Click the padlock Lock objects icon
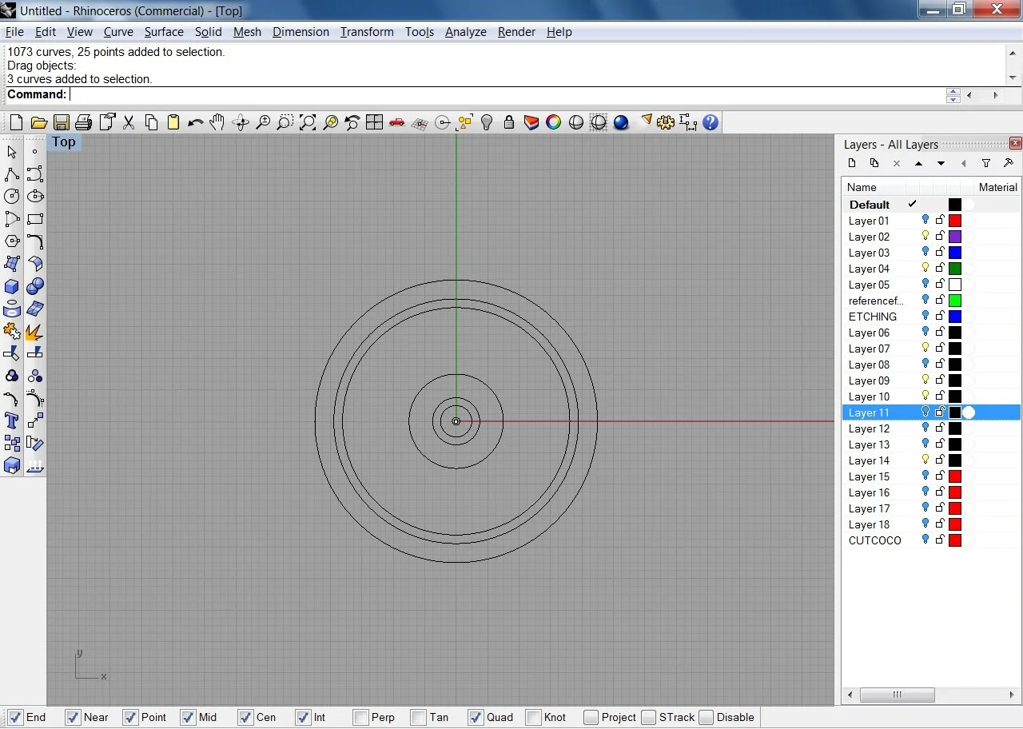 click(508, 122)
